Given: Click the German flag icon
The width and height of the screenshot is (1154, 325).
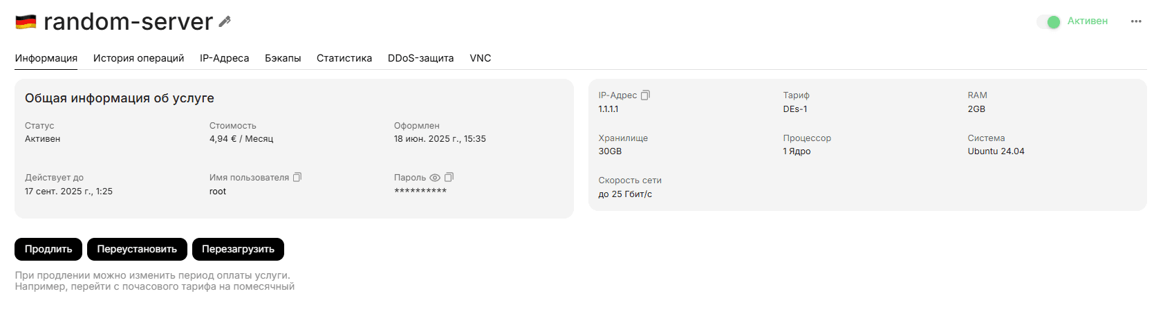Looking at the screenshot, I should pyautogui.click(x=26, y=22).
